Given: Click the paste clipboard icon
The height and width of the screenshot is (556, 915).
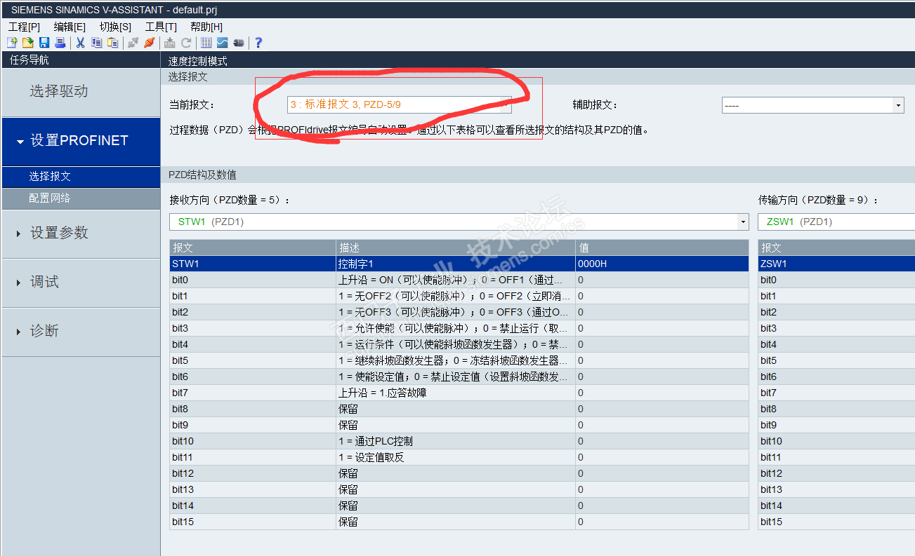Looking at the screenshot, I should click(112, 43).
